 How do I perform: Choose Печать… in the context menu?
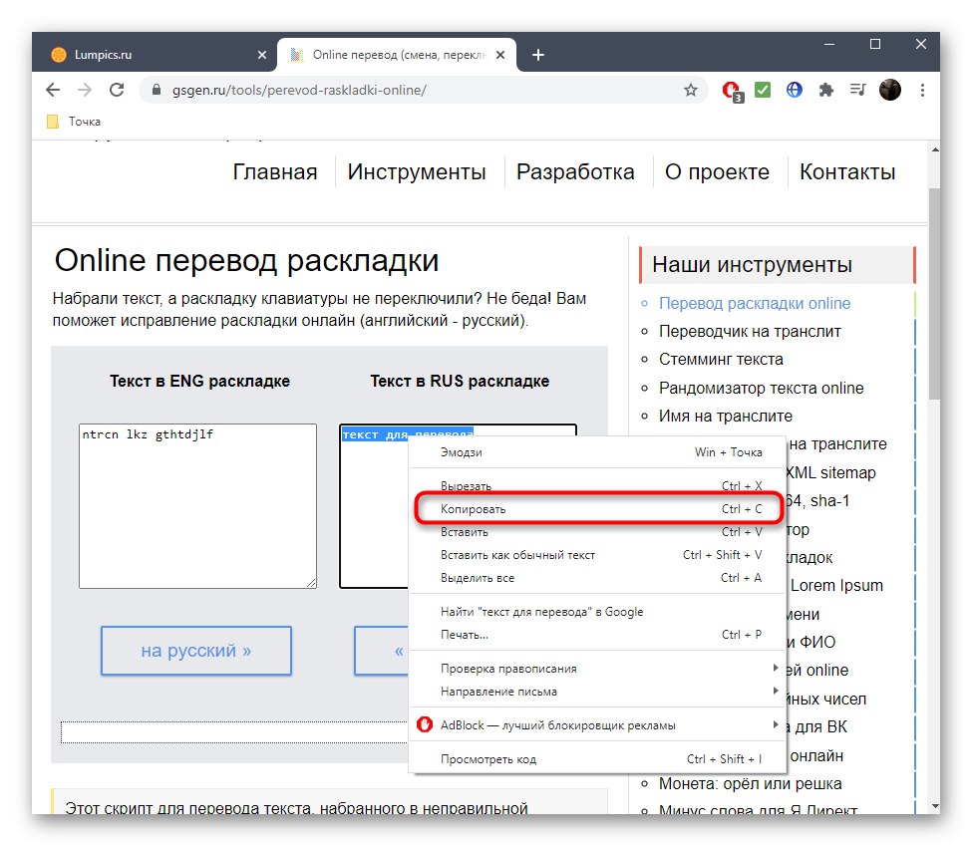597,635
